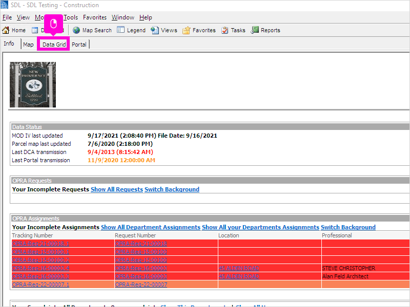Open tracking number OPRA-Req-16-00003.4
Viewport: 410px width, 307px height.
coord(40,268)
